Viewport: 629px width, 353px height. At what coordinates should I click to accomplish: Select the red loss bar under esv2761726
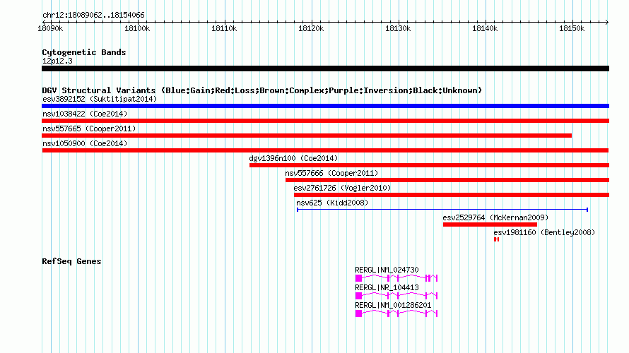(x=452, y=195)
